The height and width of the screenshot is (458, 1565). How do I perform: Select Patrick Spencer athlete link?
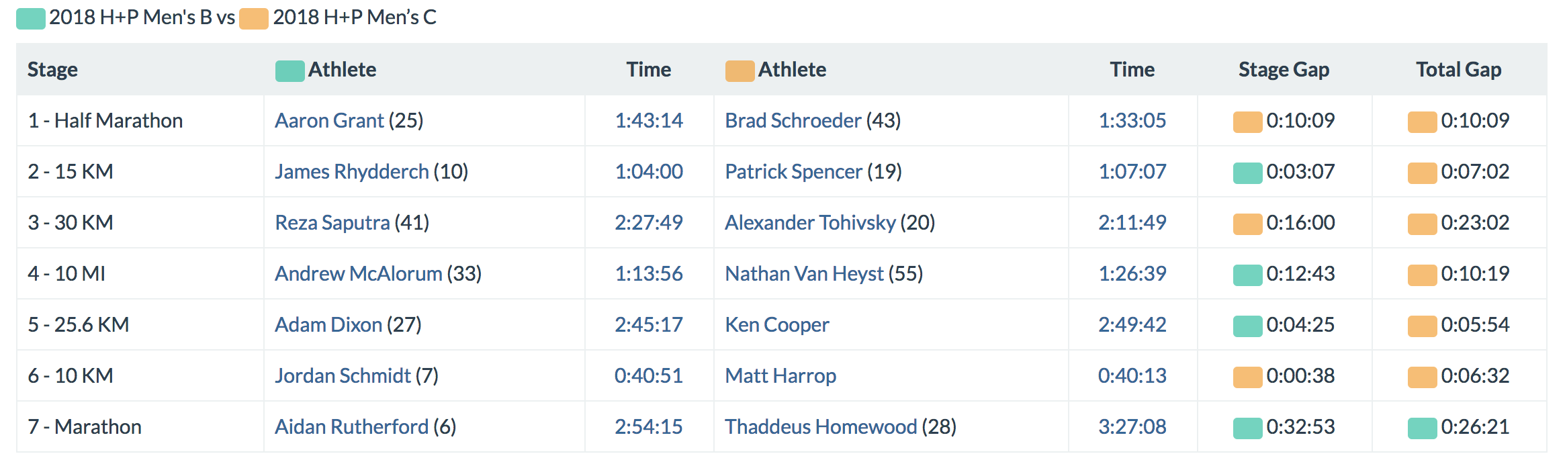tap(793, 172)
